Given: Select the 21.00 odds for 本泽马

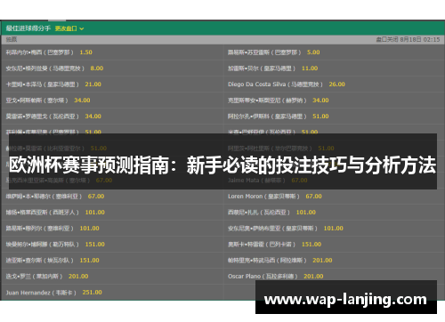Looking at the screenshot, I should tap(93, 85).
